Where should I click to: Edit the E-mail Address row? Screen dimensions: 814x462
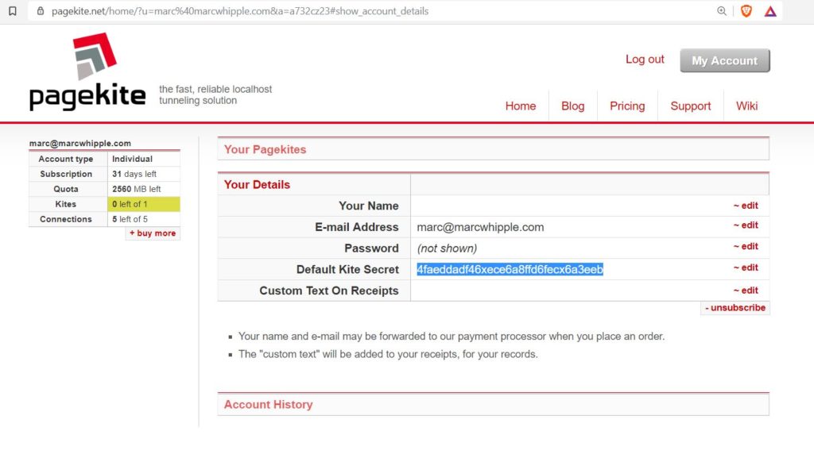[x=746, y=225]
